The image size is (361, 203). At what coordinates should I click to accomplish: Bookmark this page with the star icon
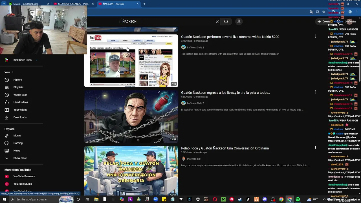coord(324,12)
